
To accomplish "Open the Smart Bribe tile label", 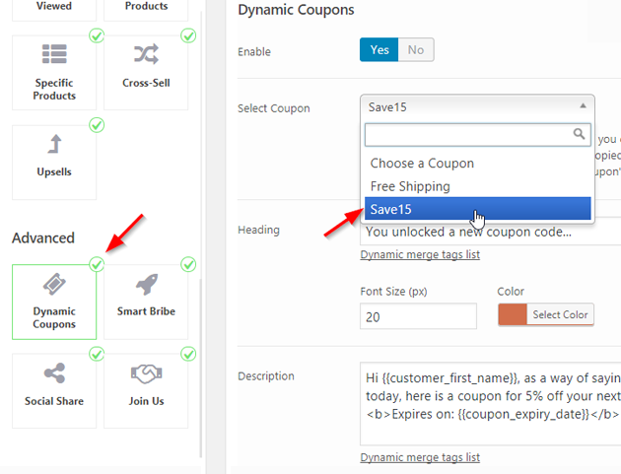I will click(x=146, y=311).
